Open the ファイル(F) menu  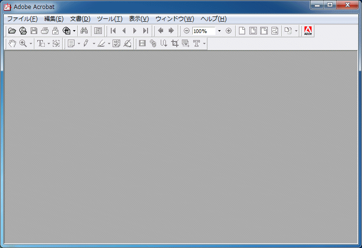(x=22, y=19)
